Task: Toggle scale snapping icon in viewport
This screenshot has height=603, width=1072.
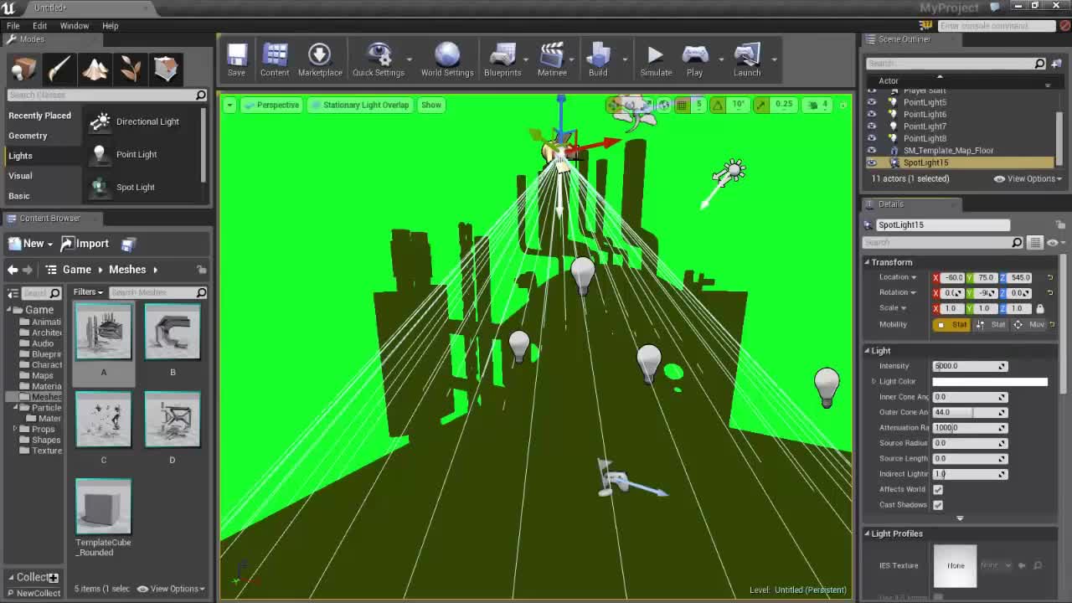Action: [x=760, y=105]
